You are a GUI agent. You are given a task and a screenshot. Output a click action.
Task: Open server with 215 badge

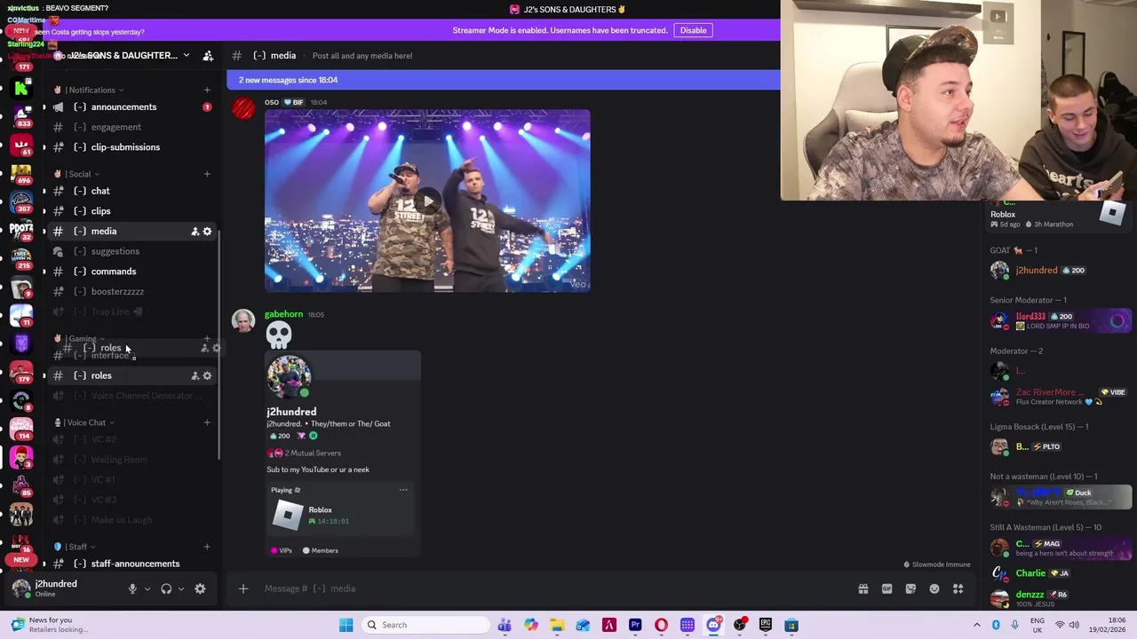pos(21,259)
